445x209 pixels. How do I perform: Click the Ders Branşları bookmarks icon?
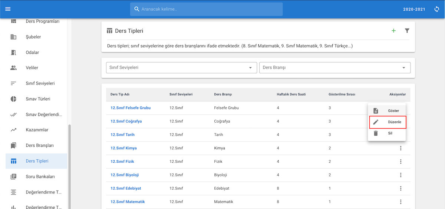tap(14, 145)
